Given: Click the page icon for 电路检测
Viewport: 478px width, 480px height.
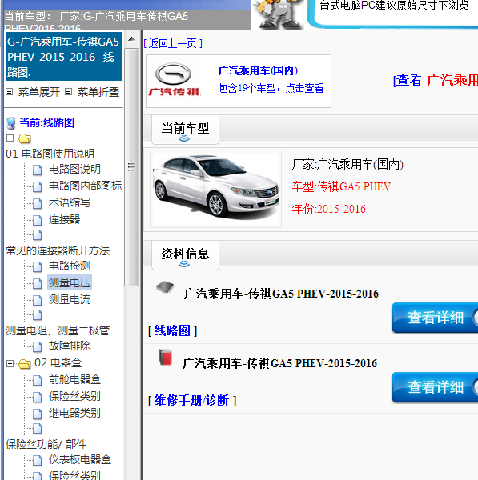Looking at the screenshot, I should [38, 266].
